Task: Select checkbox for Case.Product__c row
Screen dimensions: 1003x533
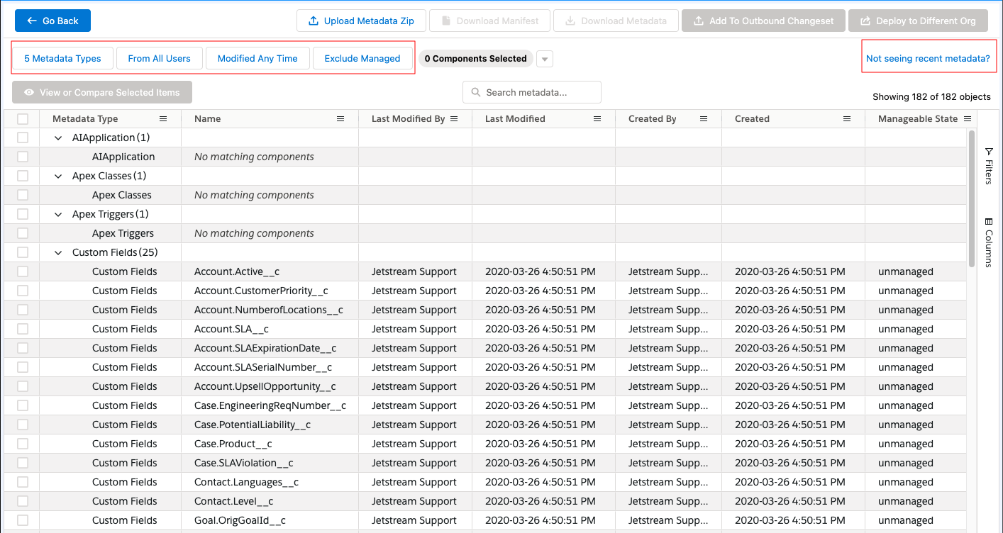Action: [23, 444]
